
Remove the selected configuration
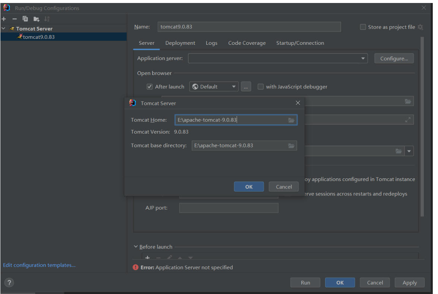click(15, 19)
